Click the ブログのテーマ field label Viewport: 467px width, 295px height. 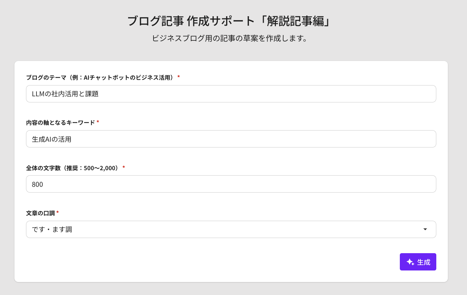[100, 78]
